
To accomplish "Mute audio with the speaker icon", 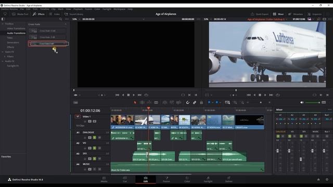I will pyautogui.click(x=302, y=102).
